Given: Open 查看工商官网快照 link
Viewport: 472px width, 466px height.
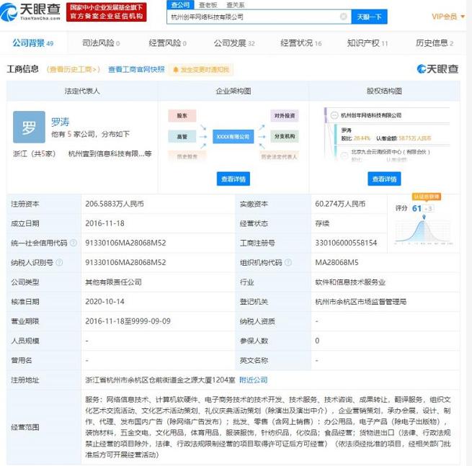Looking at the screenshot, I should (x=136, y=69).
